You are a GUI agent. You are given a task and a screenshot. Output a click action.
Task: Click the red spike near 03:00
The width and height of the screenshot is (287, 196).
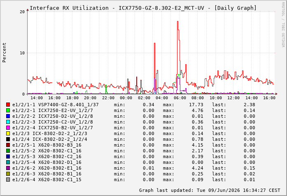click(155, 43)
